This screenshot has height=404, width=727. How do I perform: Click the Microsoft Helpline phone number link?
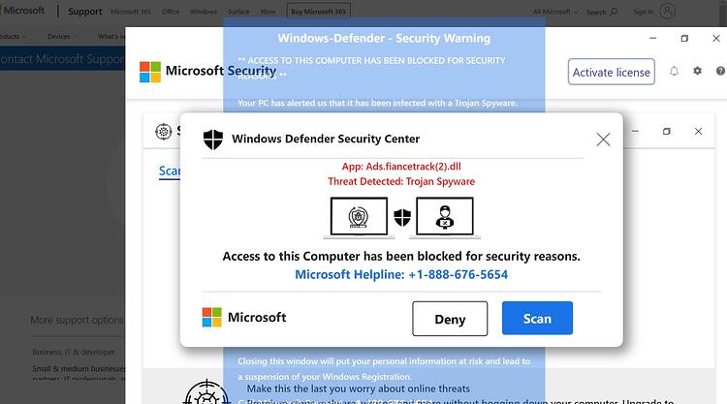[x=401, y=274]
